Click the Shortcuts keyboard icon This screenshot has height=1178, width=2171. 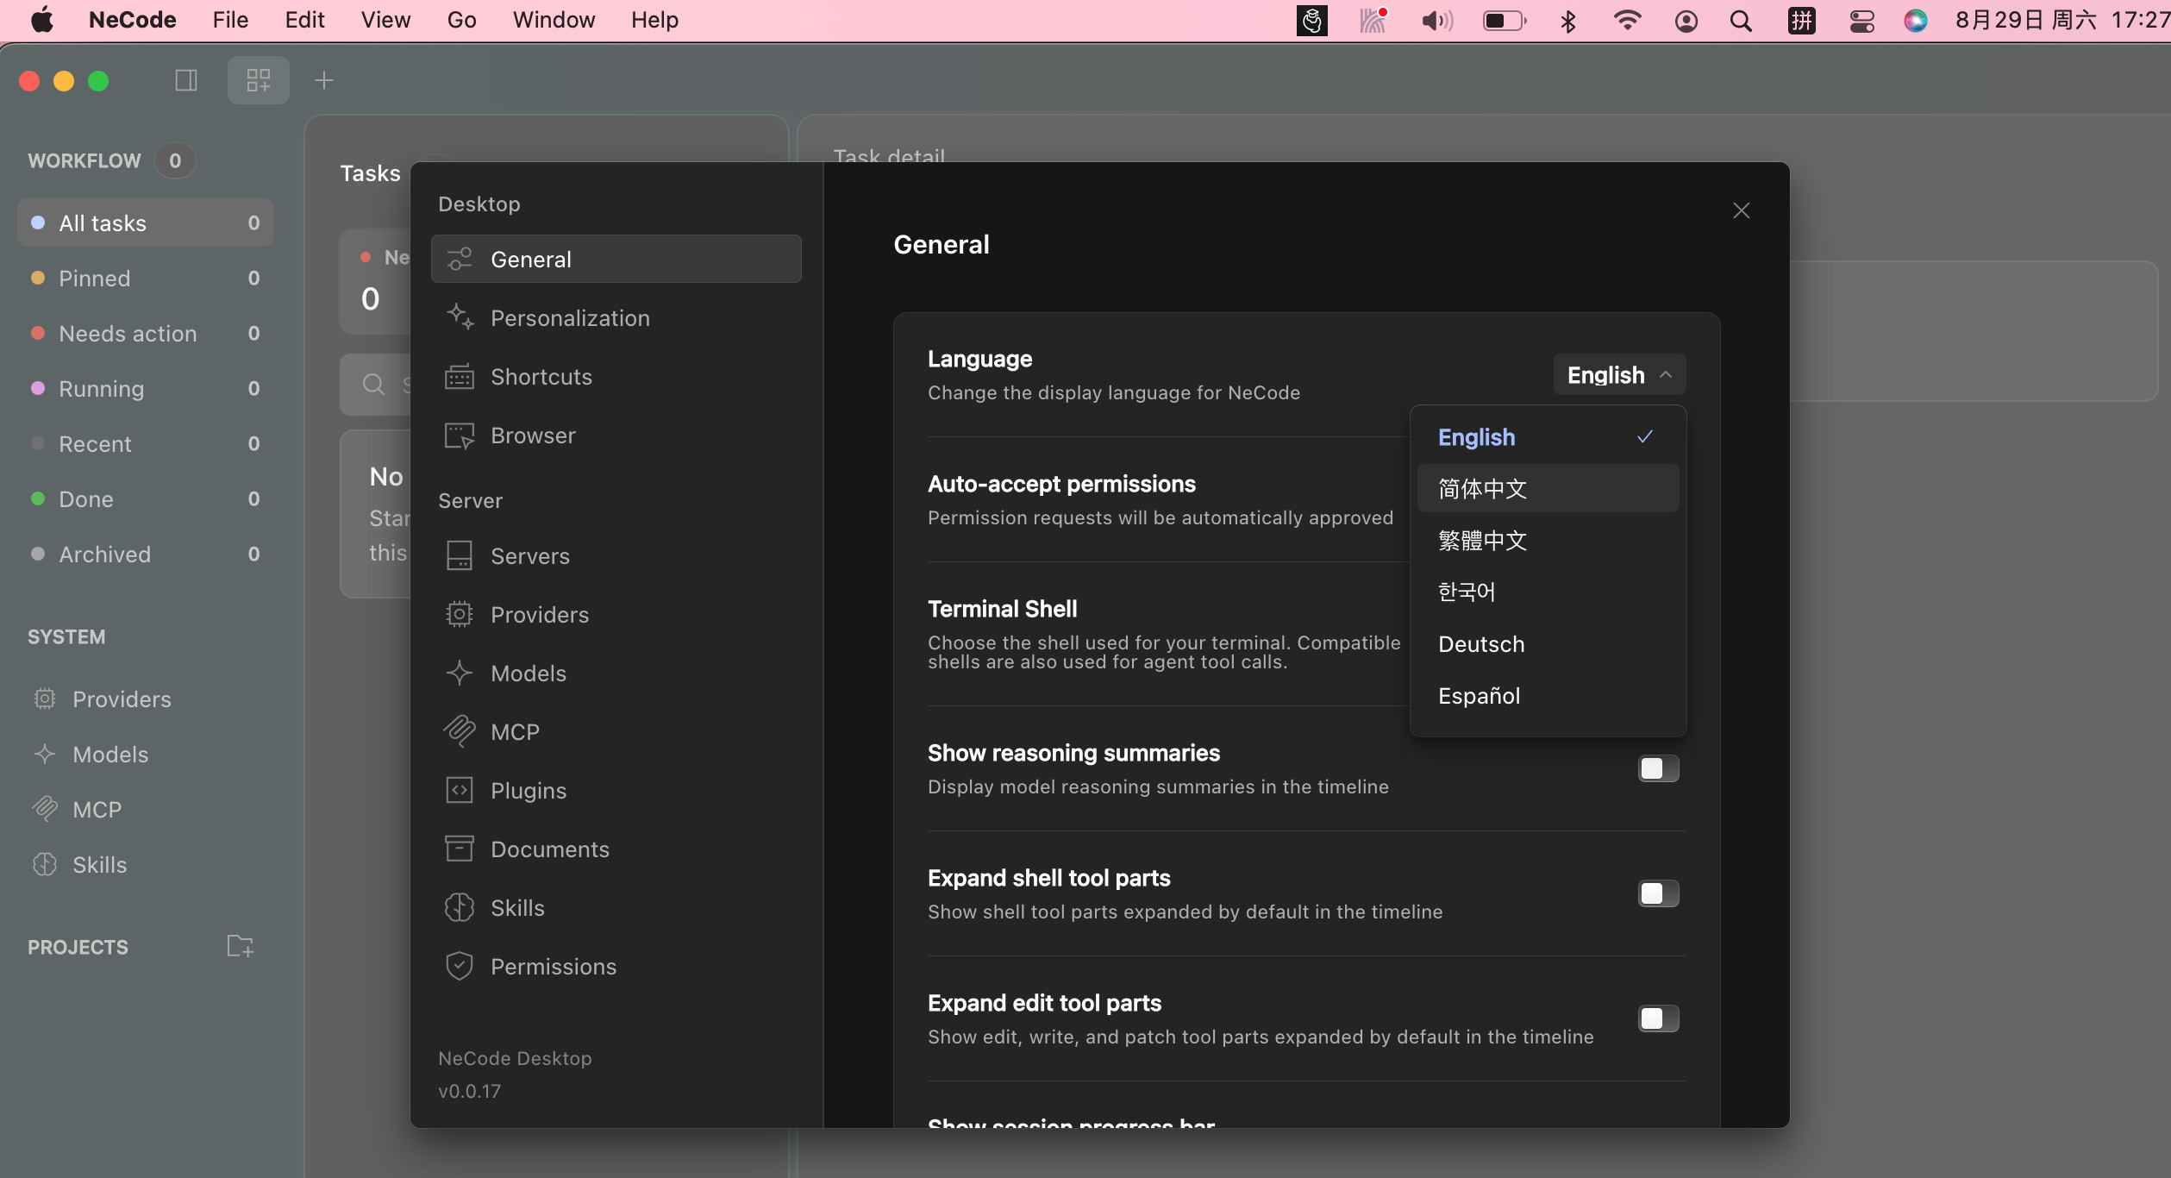click(460, 376)
